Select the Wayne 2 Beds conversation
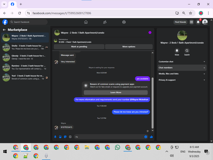This screenshot has width=213, height=160. (x=25, y=37)
